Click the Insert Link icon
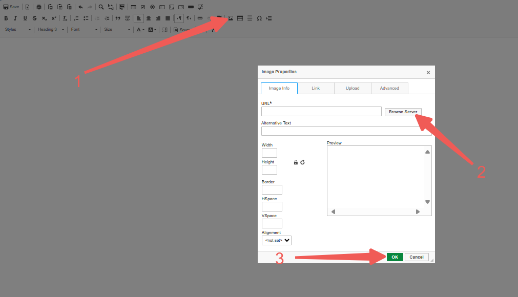 point(200,18)
